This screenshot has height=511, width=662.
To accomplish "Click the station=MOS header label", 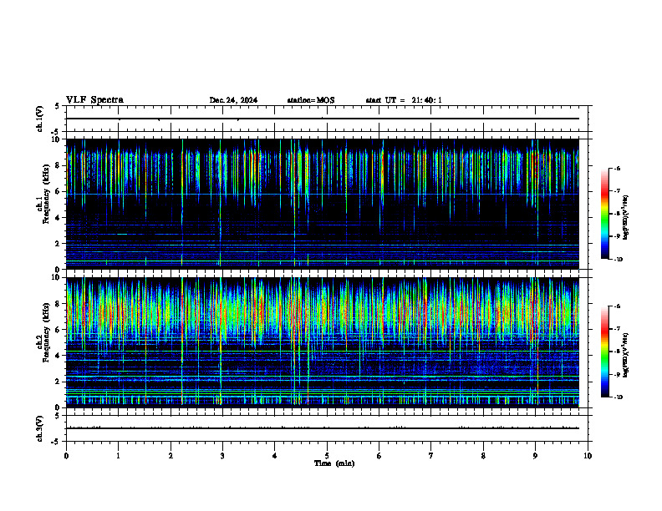I will 311,100.
